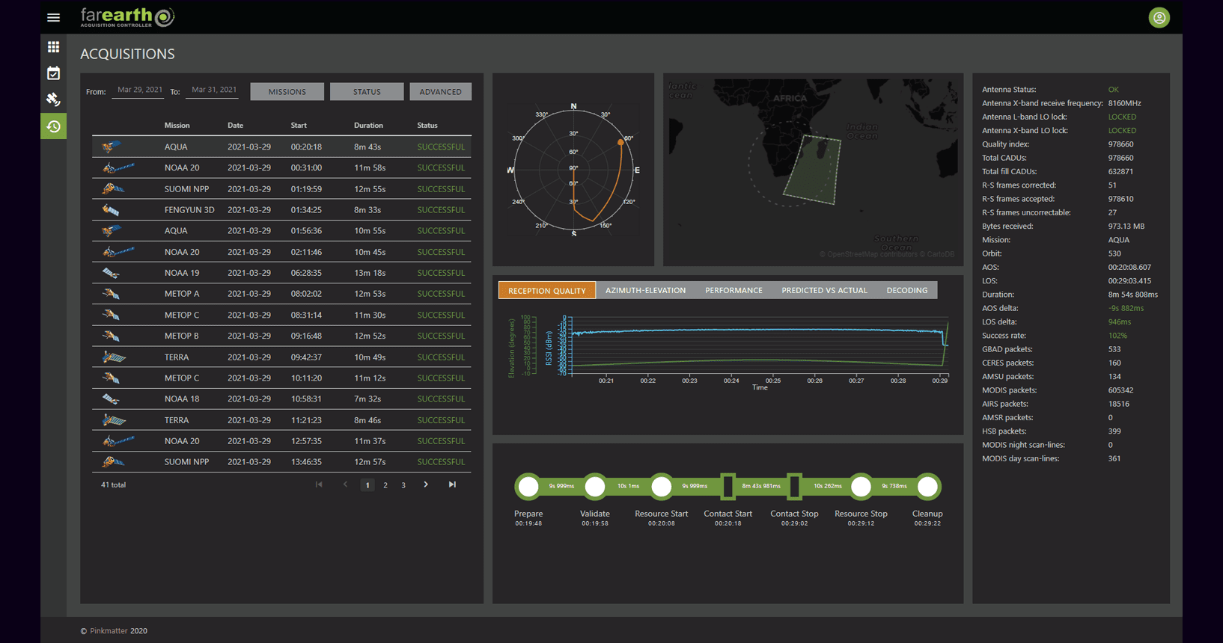Click the FENGYUN 3D satellite icon
Image resolution: width=1223 pixels, height=643 pixels.
click(x=112, y=210)
